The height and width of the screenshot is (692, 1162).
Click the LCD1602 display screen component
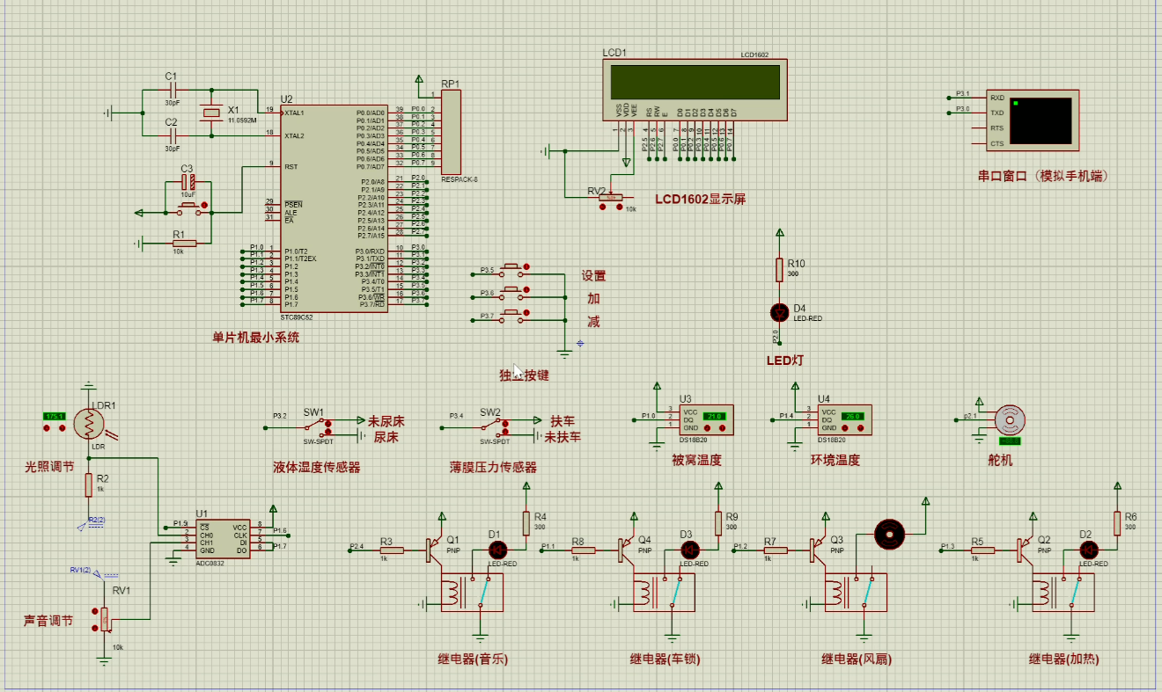click(695, 84)
